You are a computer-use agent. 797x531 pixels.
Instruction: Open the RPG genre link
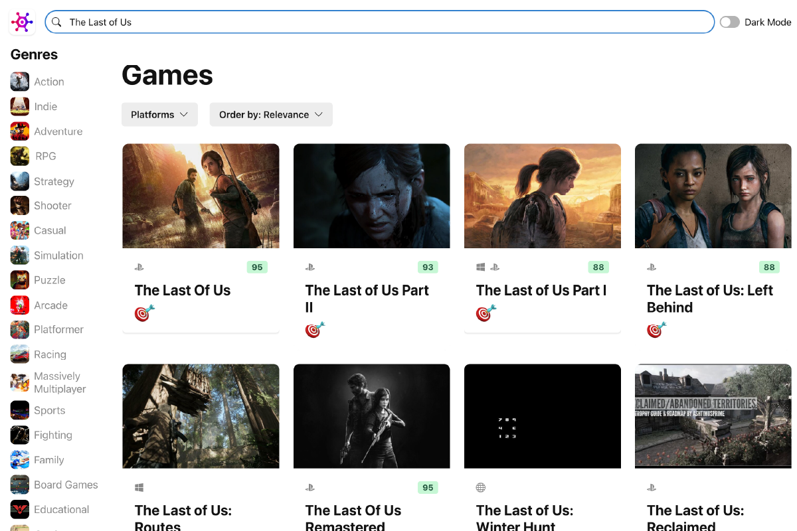tap(46, 156)
